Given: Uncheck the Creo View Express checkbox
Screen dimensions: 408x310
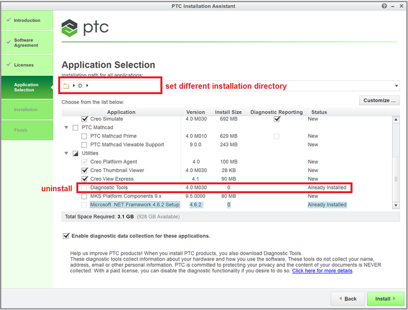Looking at the screenshot, I should tap(84, 179).
